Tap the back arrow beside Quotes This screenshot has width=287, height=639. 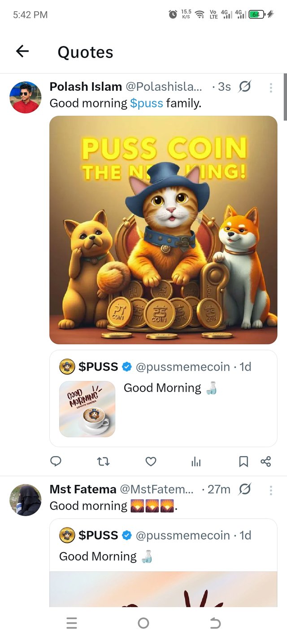[22, 52]
